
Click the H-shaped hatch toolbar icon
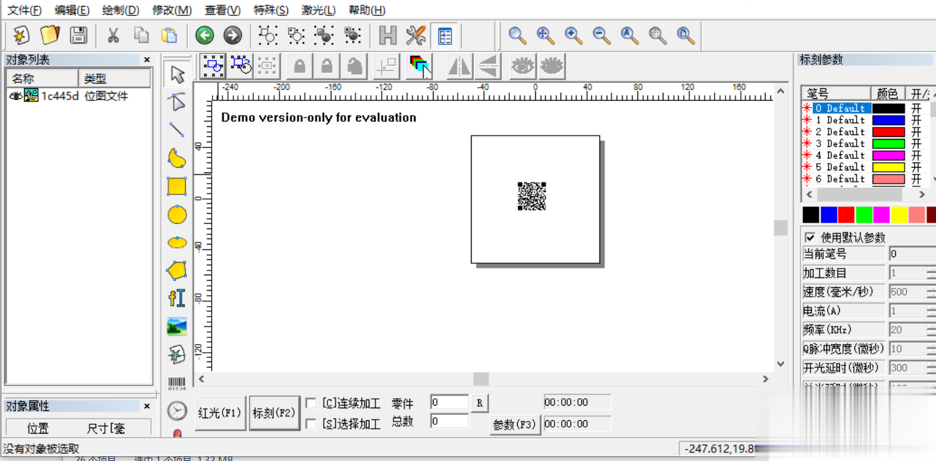[387, 35]
